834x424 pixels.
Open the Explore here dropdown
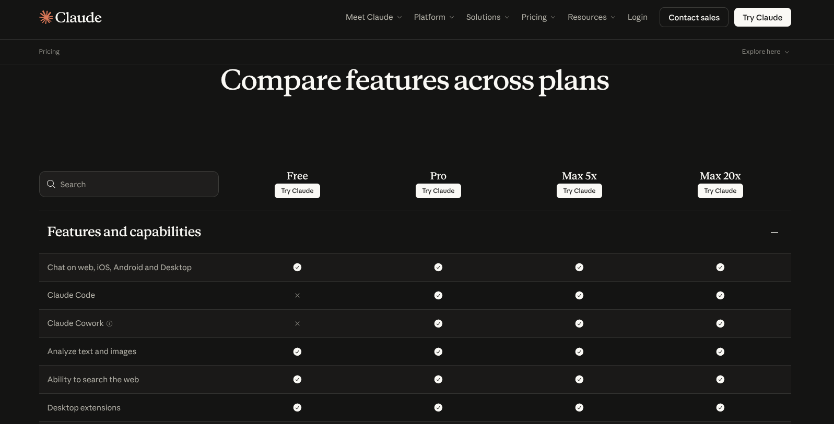[x=765, y=52]
